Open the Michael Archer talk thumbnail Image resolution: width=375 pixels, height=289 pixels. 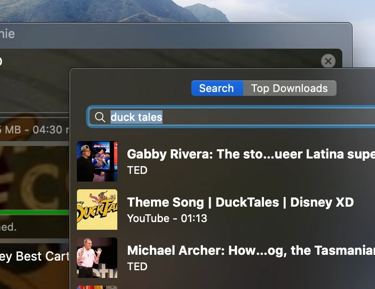[x=97, y=258]
